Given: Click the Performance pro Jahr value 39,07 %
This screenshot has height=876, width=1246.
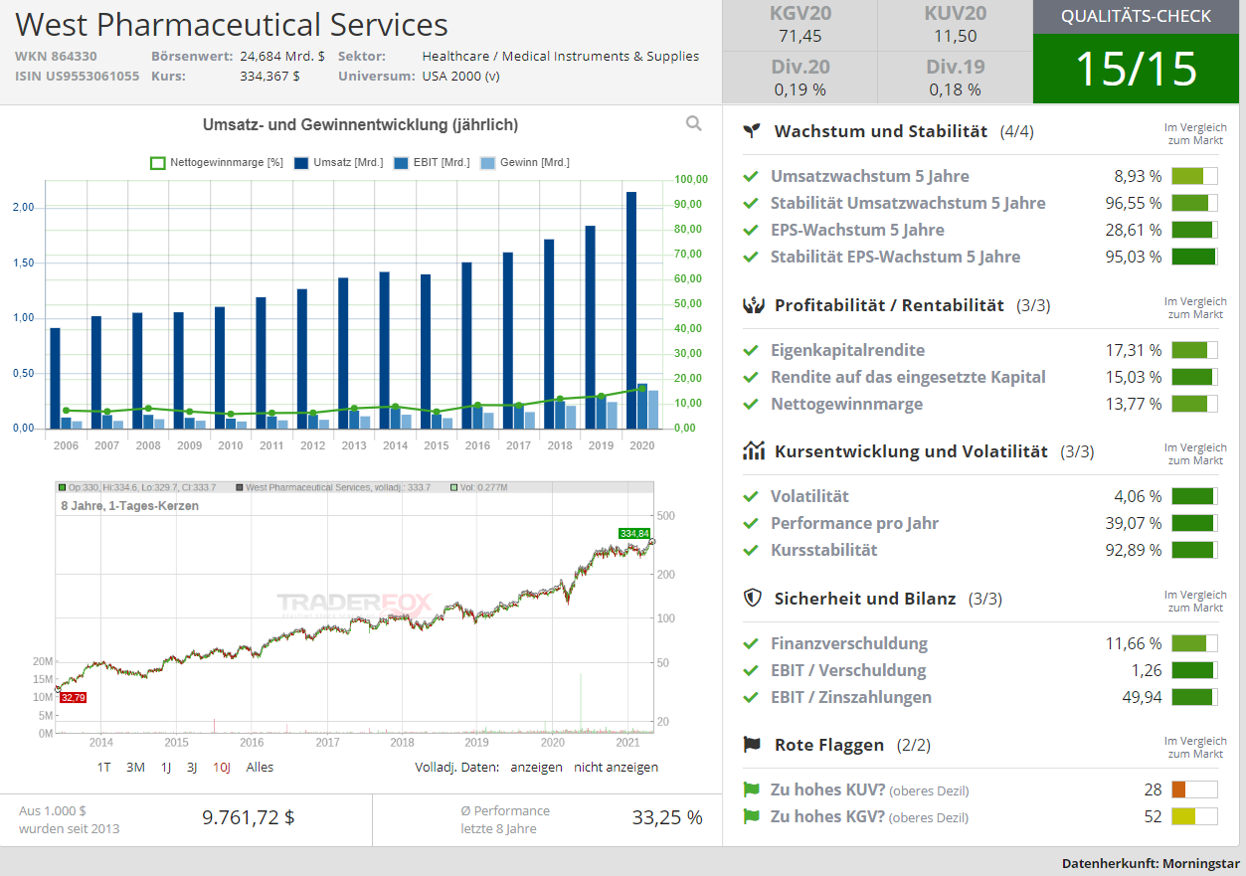Looking at the screenshot, I should (x=1133, y=523).
